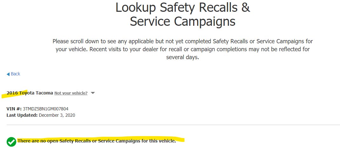Click the 'Last Updated:' label
Screen dimensions: 340x153
click(x=22, y=115)
